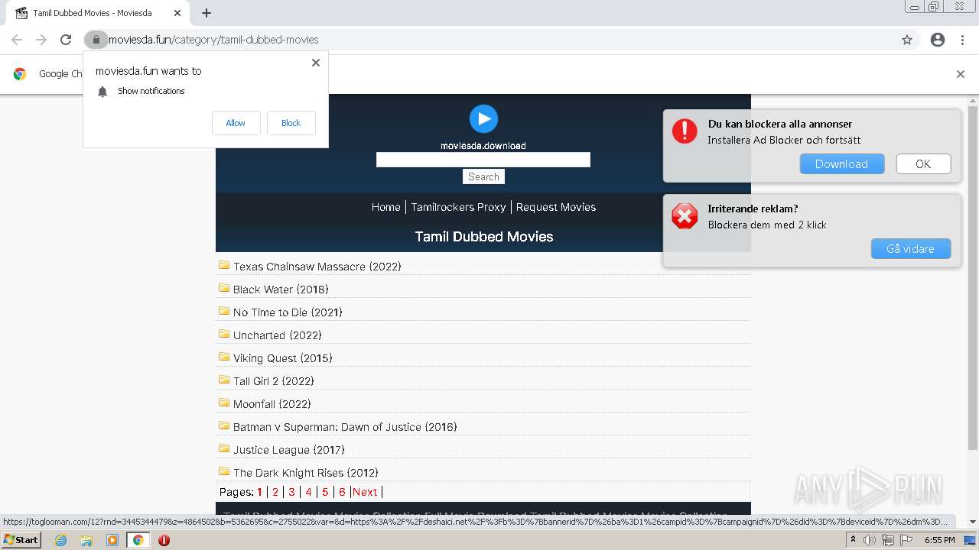This screenshot has width=979, height=550.
Task: Open Justice League (2017)
Action: pos(288,450)
